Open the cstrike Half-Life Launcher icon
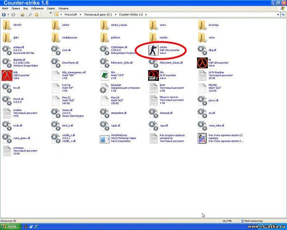The image size is (287, 230). click(154, 50)
